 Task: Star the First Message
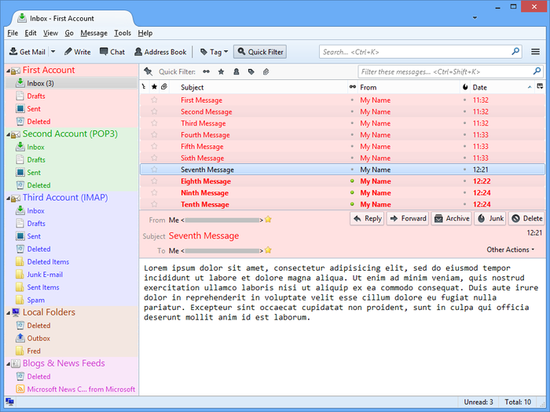pos(154,100)
